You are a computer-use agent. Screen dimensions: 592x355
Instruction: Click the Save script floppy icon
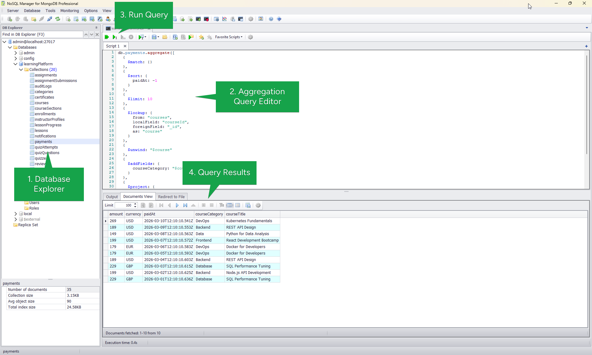[x=154, y=37]
